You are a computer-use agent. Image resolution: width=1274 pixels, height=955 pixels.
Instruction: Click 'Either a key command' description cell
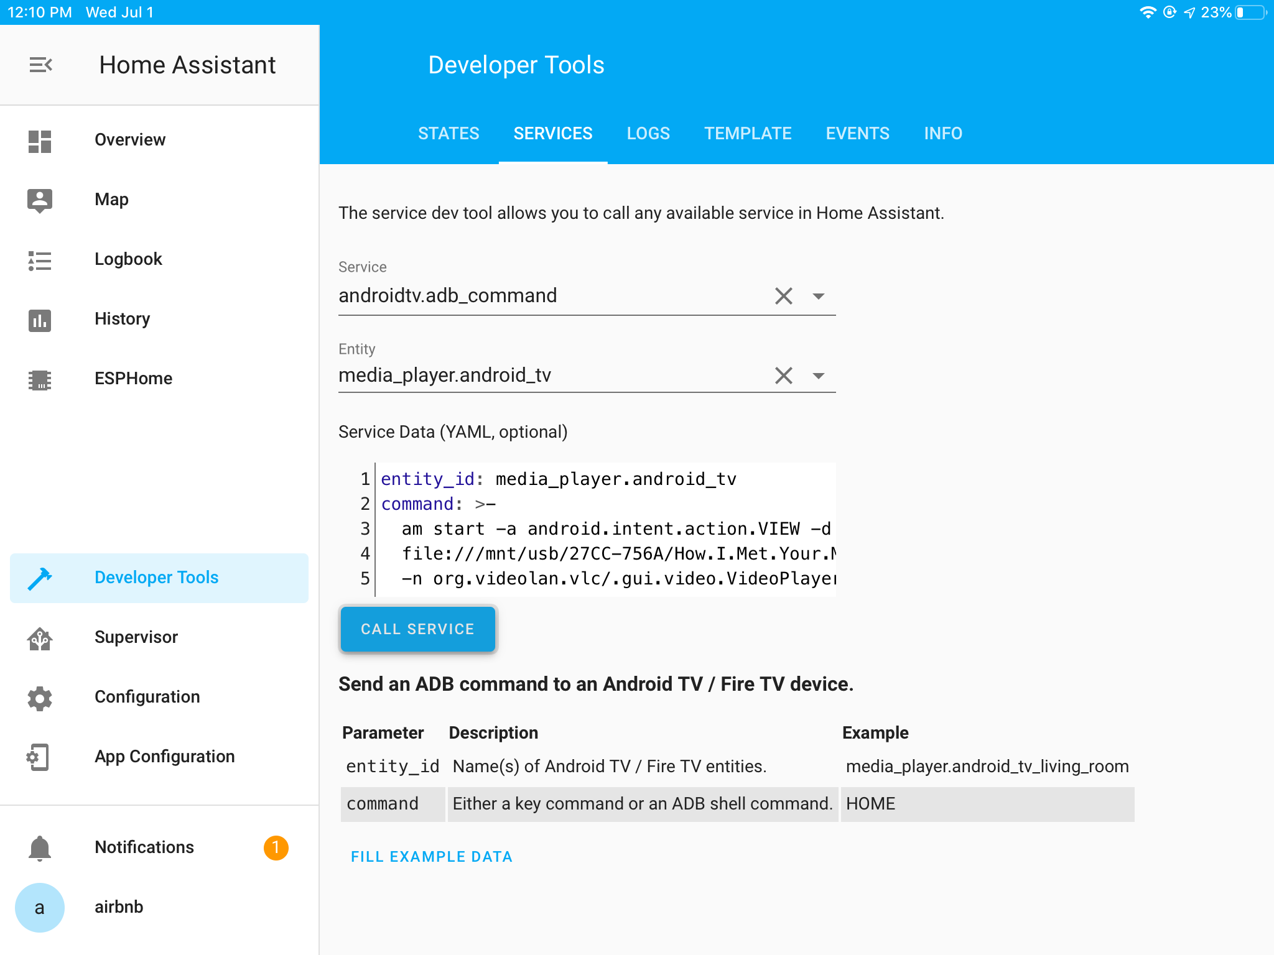643,804
